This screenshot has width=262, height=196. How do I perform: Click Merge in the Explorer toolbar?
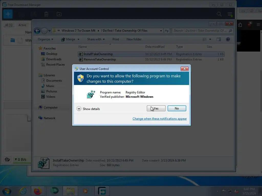[x=68, y=39]
